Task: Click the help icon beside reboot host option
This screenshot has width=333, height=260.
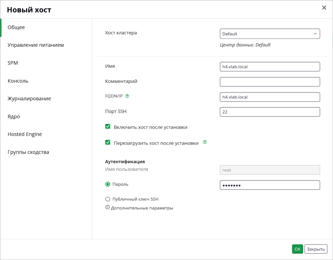Action: [x=205, y=142]
